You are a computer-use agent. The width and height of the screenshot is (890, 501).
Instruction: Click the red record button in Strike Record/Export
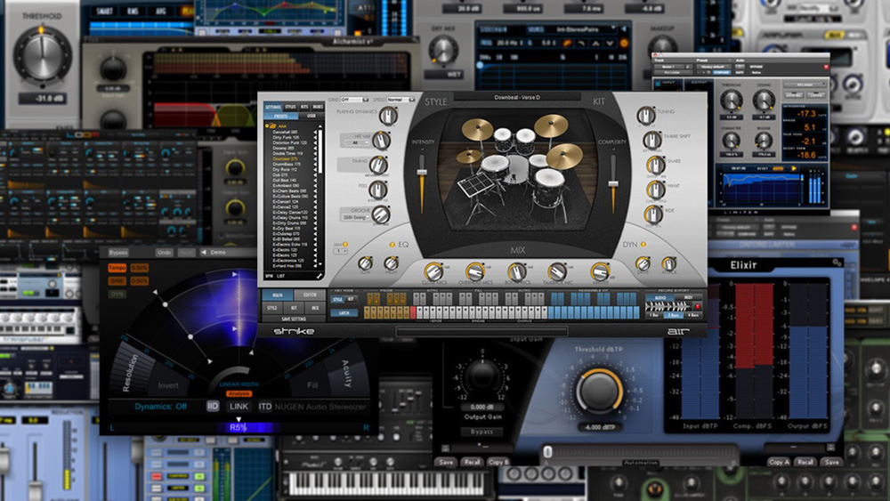coord(698,306)
